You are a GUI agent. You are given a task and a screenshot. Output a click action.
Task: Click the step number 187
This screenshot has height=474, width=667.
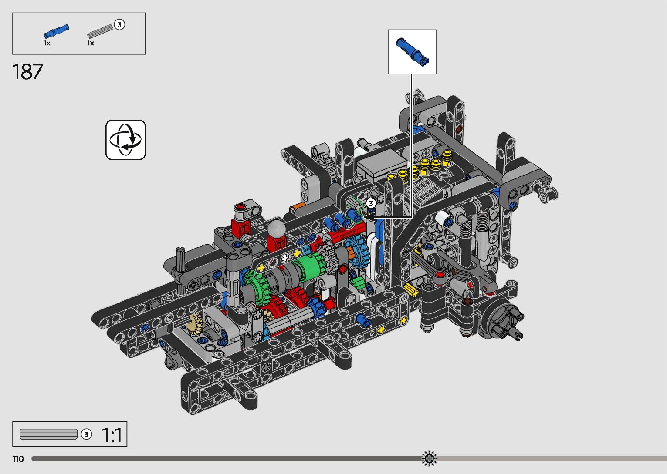(28, 72)
